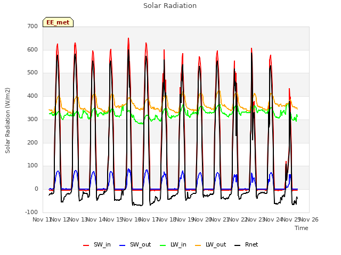
Task: Click the green LW_in legend swatch
Action: (163, 245)
